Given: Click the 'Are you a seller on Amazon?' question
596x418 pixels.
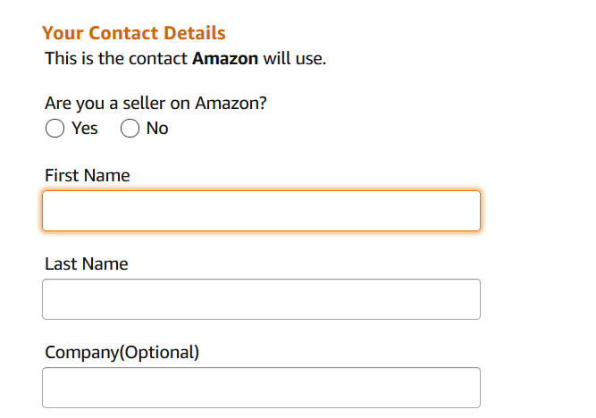Looking at the screenshot, I should (x=155, y=104).
